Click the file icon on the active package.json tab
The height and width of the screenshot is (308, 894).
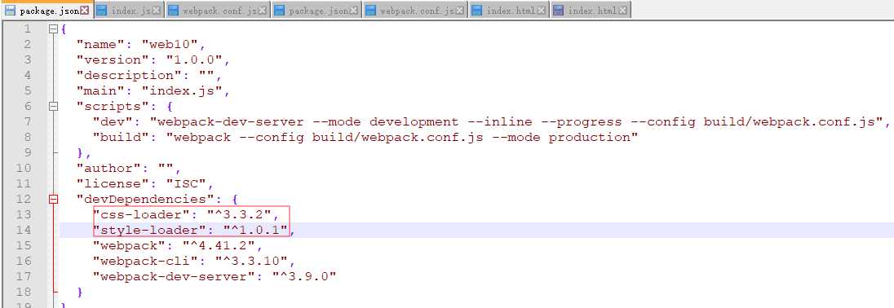(10, 11)
